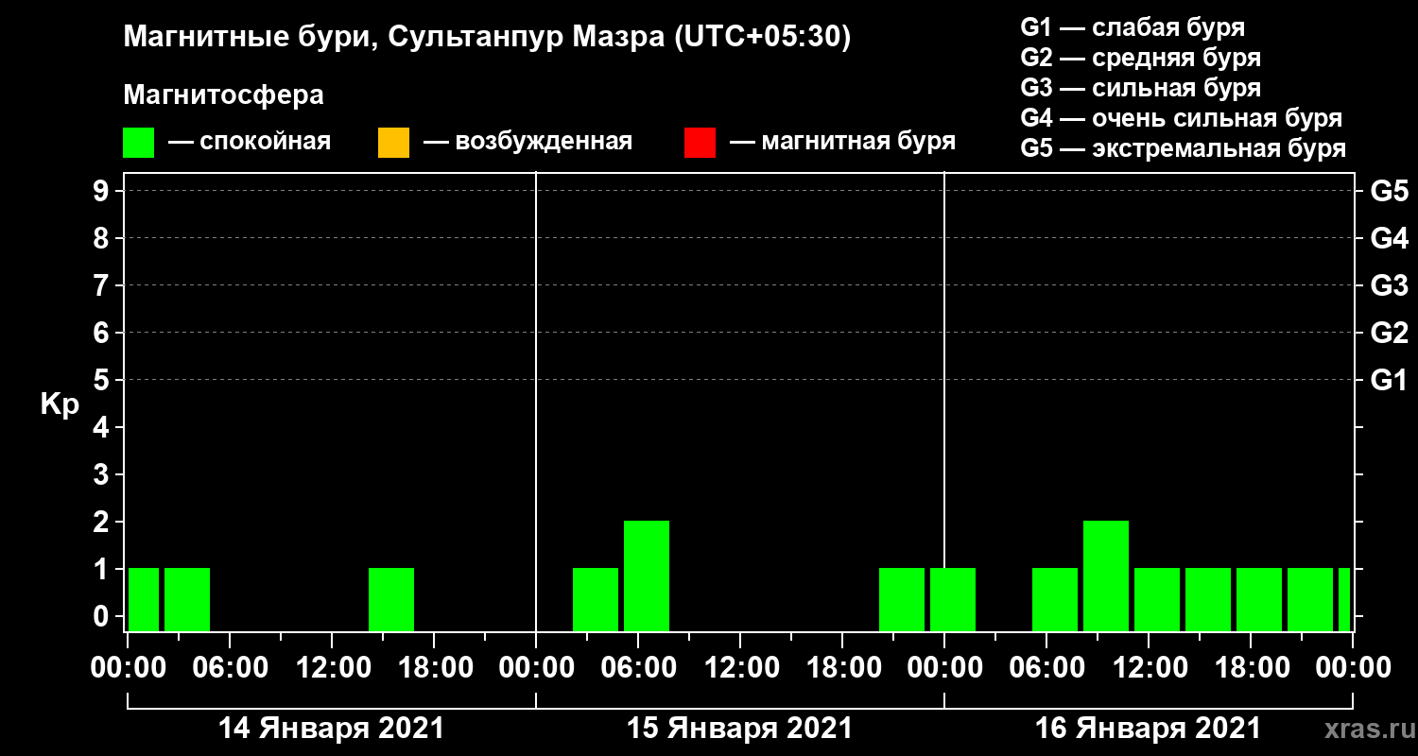
Task: Click the first '06:00' time label on 14 January
Action: point(230,667)
